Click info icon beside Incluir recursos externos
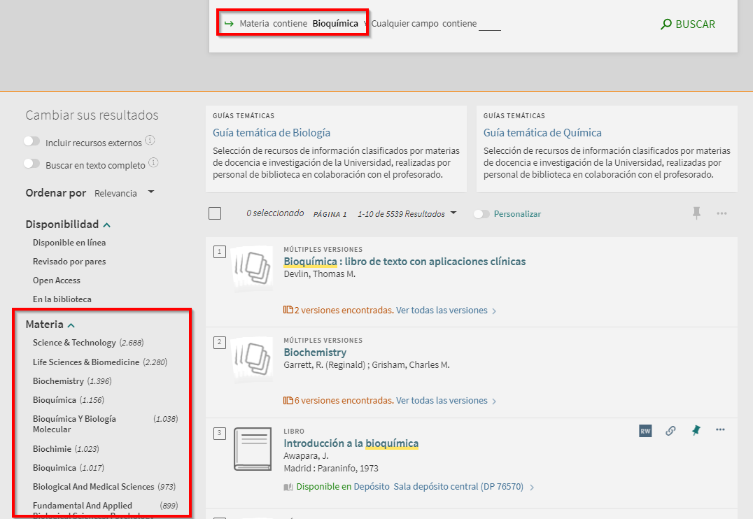This screenshot has height=519, width=753. point(150,141)
